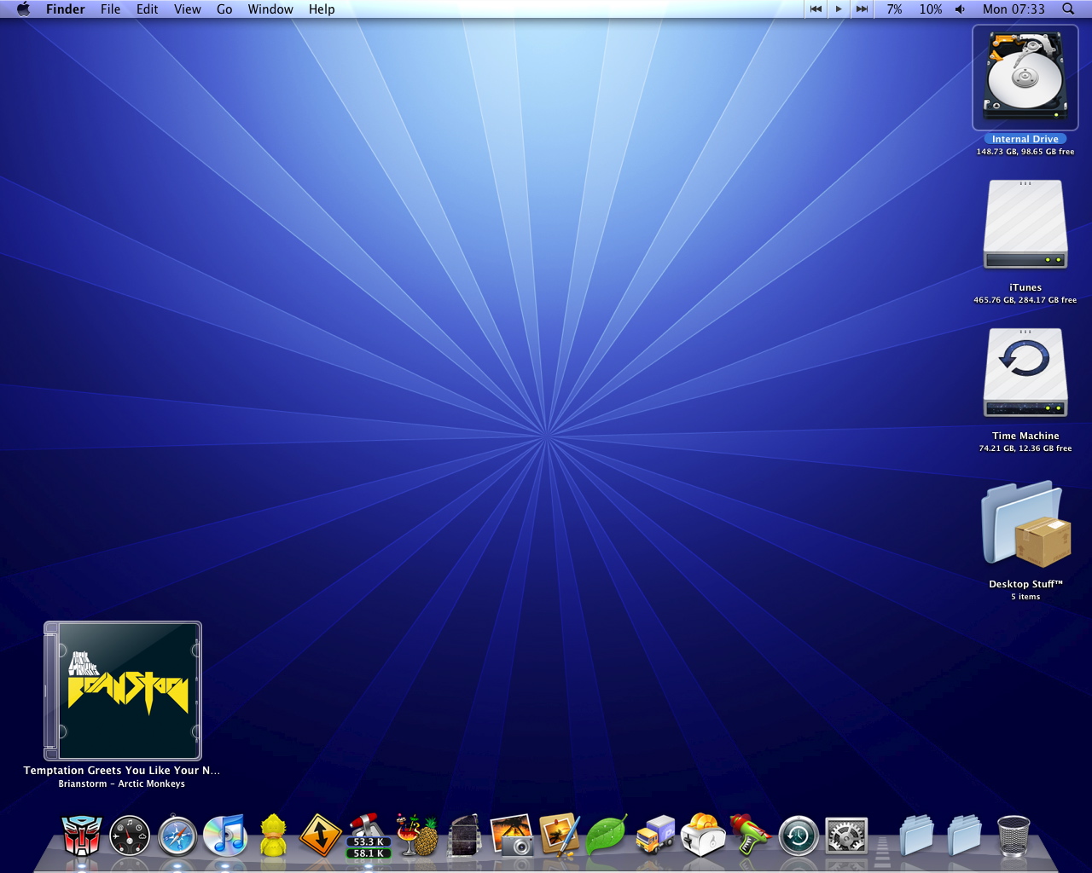Launch Pixelmator photo-and-brush icon

560,835
